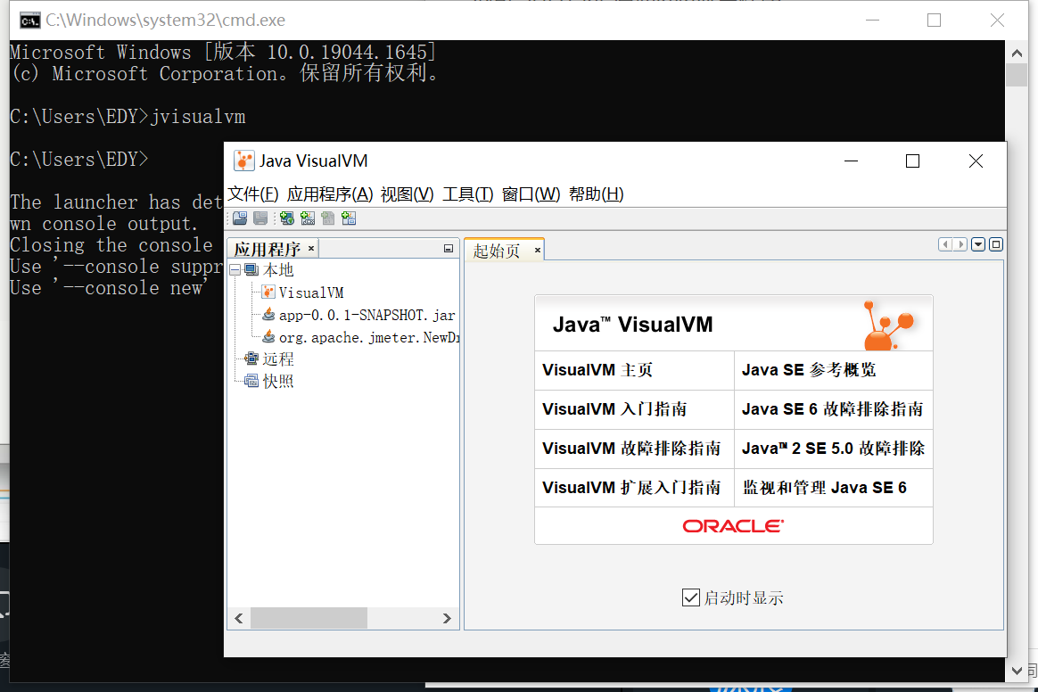Select the 远程 (Remote) tree node
This screenshot has width=1038, height=692.
click(269, 358)
